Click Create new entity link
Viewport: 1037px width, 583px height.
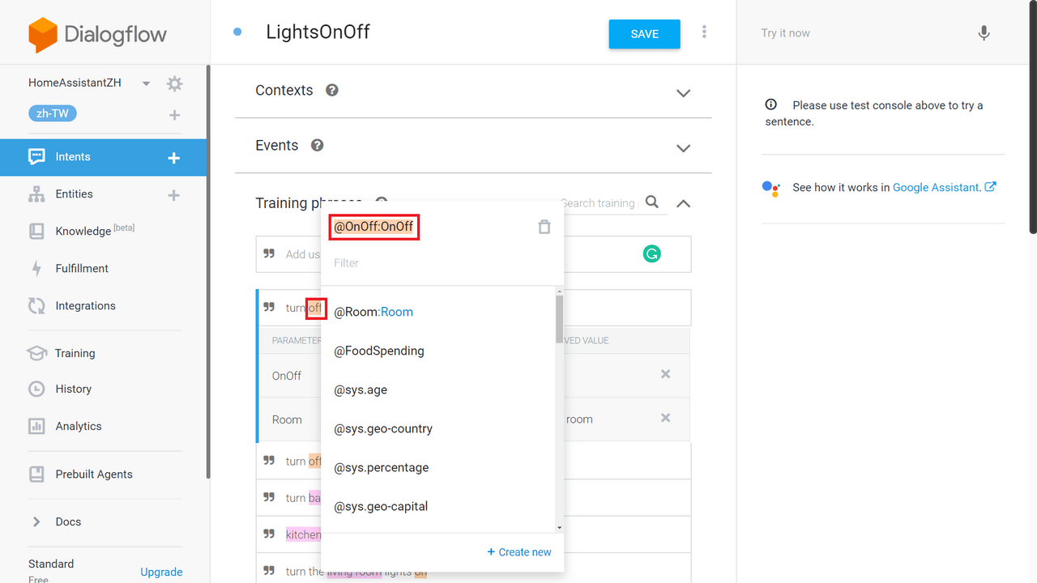[519, 552]
